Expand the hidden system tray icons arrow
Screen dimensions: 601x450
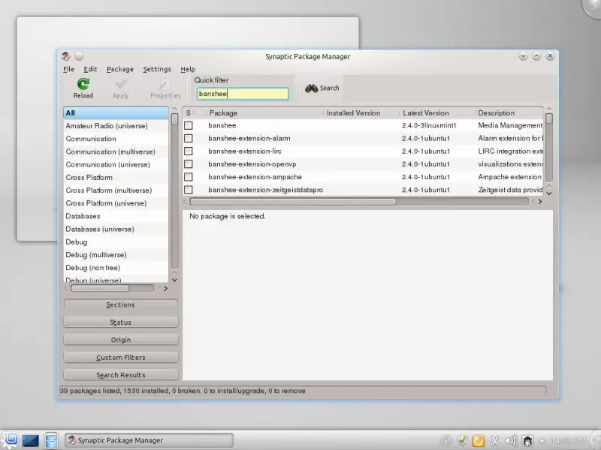(542, 441)
